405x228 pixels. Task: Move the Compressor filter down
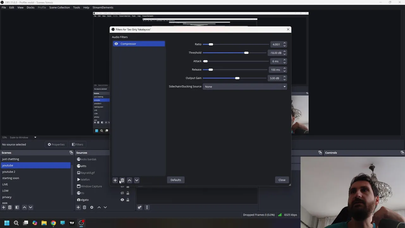pos(137,180)
